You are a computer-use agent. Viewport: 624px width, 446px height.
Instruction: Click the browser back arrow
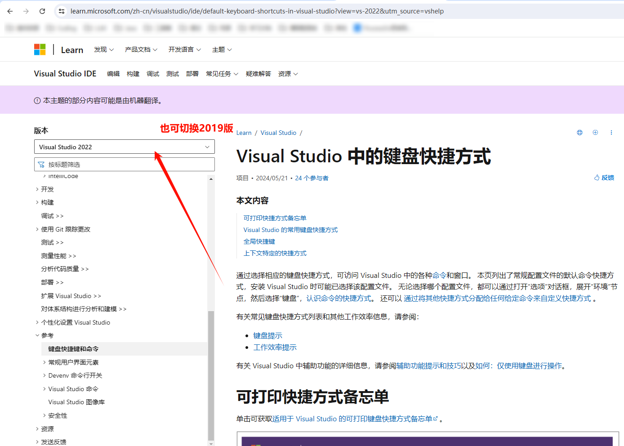[10, 11]
